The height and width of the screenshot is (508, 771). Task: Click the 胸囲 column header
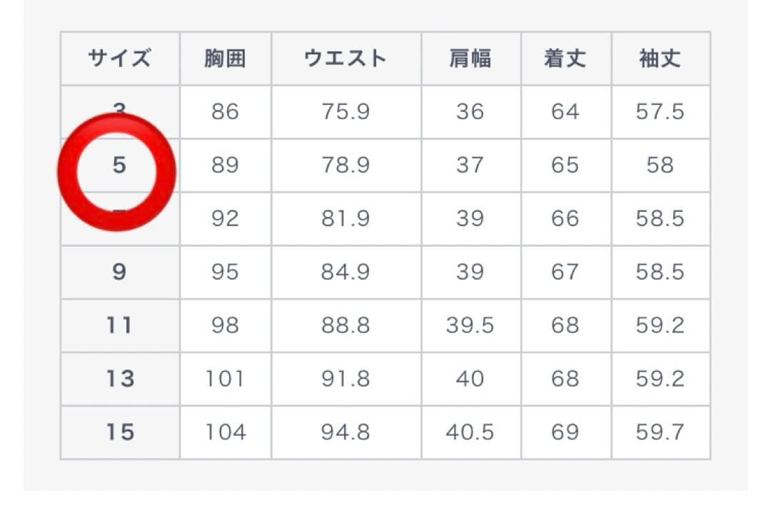click(x=225, y=59)
